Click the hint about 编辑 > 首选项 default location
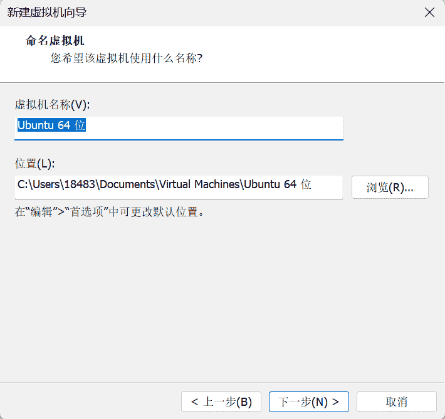This screenshot has width=445, height=419. pyautogui.click(x=110, y=212)
